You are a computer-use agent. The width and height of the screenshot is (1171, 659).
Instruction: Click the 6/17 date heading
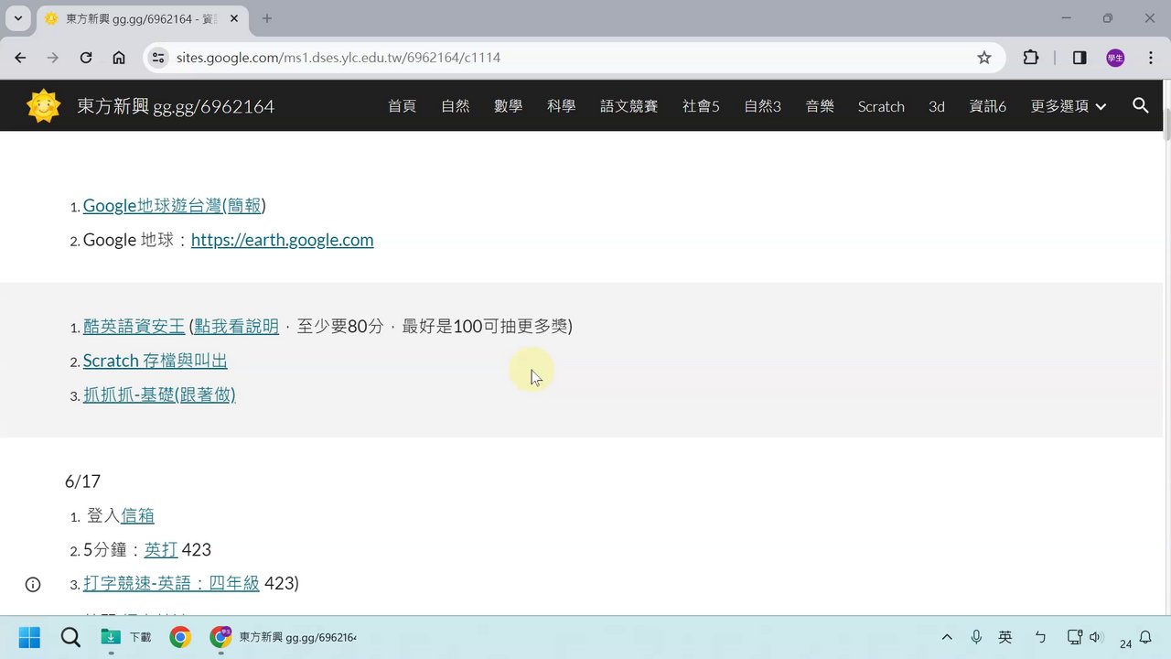(x=82, y=481)
